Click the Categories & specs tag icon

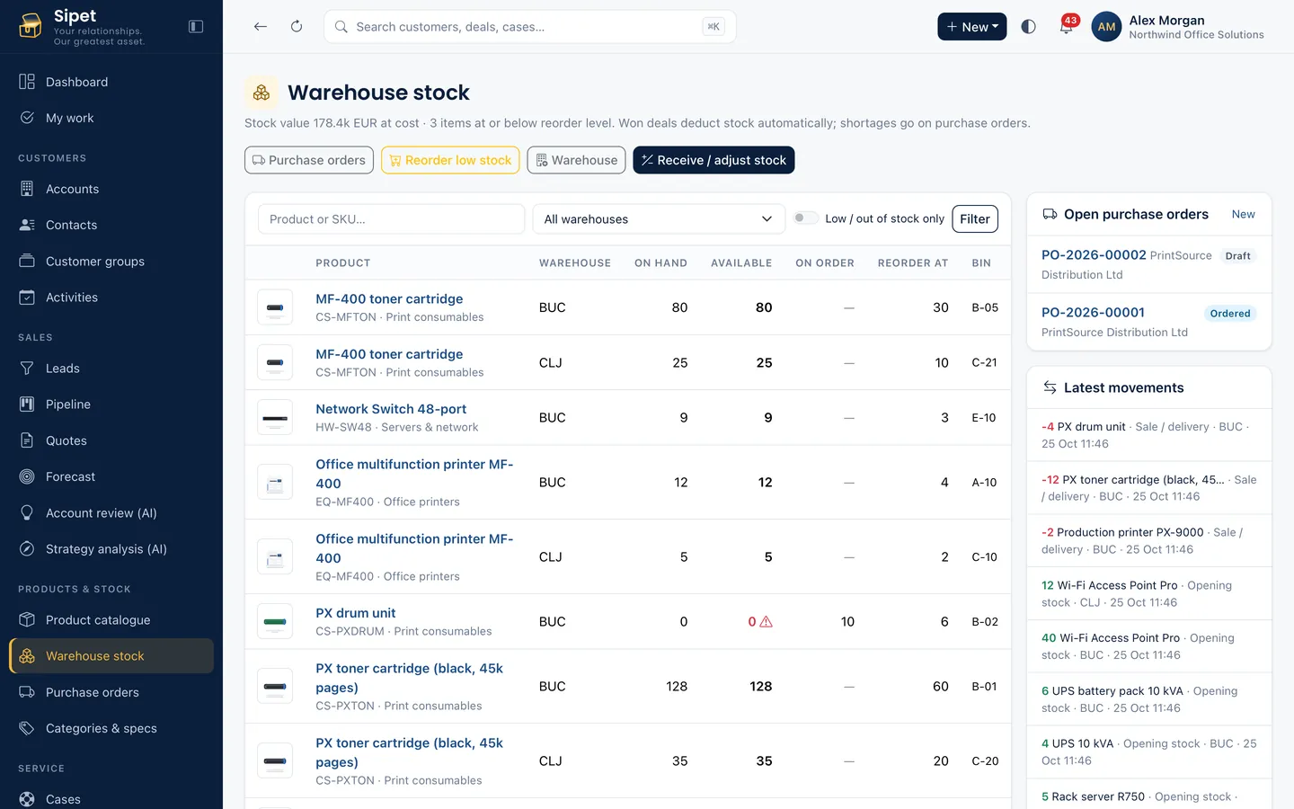(x=27, y=728)
